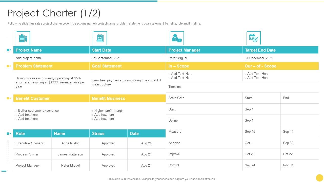324x182 pixels.
Task: Click the clipboard icon above Project Name
Action: tap(23, 38)
